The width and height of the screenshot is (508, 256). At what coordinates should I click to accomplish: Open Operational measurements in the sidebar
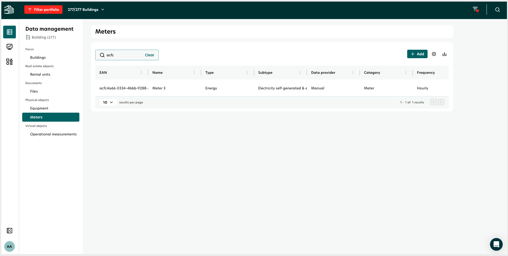[x=53, y=134]
